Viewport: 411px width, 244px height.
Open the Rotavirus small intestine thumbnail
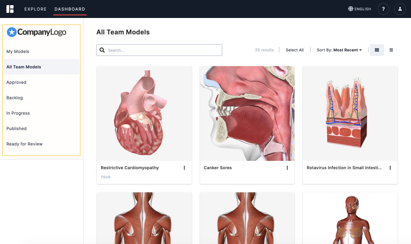(x=350, y=113)
